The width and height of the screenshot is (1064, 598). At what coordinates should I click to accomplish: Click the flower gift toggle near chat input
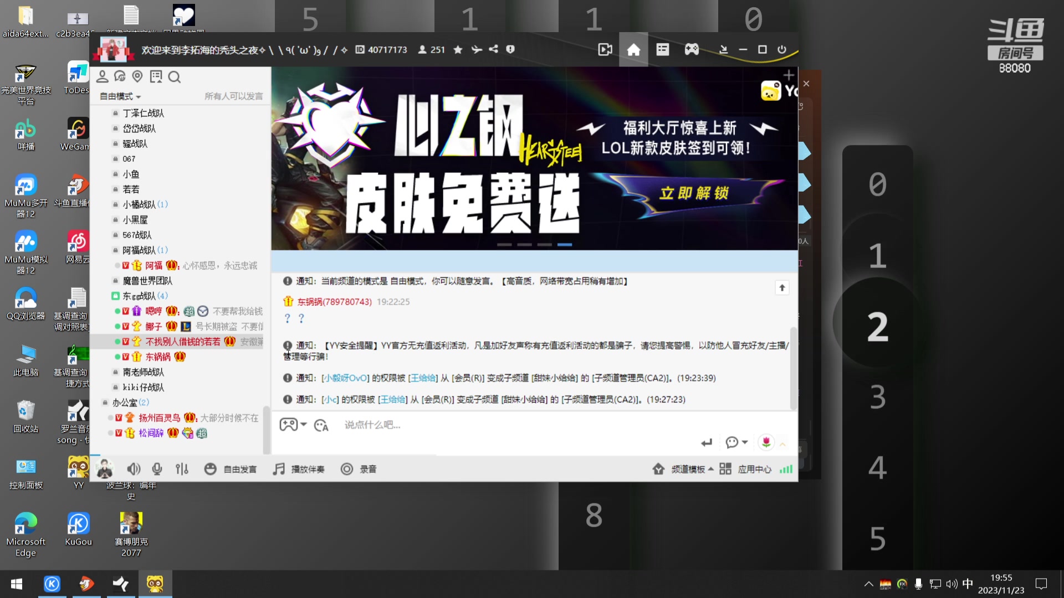pos(765,442)
